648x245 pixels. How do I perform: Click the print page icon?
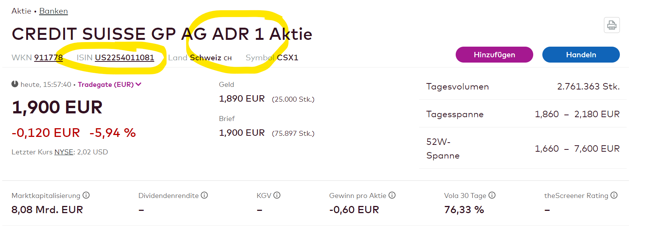[x=612, y=25]
